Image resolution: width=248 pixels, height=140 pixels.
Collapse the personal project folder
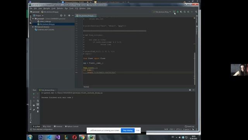click(33, 19)
